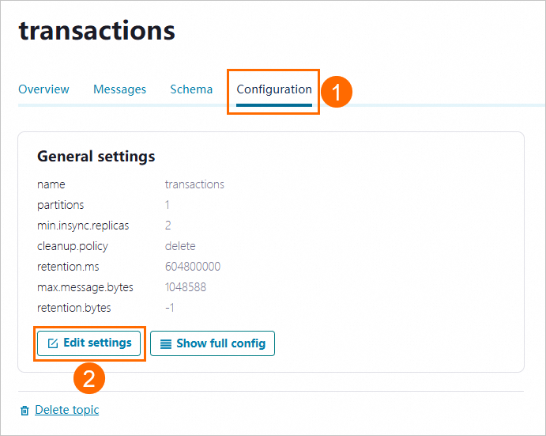Click the 'partitions' setting label

pos(61,205)
